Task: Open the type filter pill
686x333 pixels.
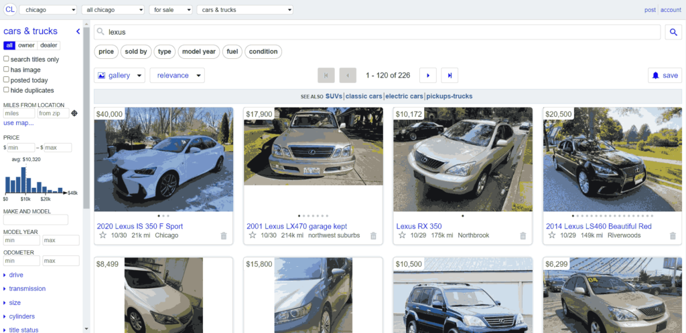Action: tap(165, 51)
